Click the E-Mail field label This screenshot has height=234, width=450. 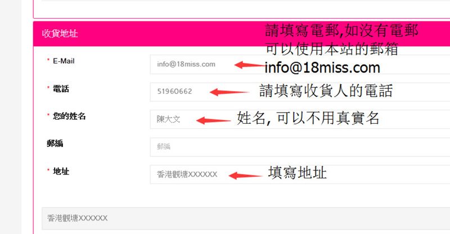[x=64, y=61]
